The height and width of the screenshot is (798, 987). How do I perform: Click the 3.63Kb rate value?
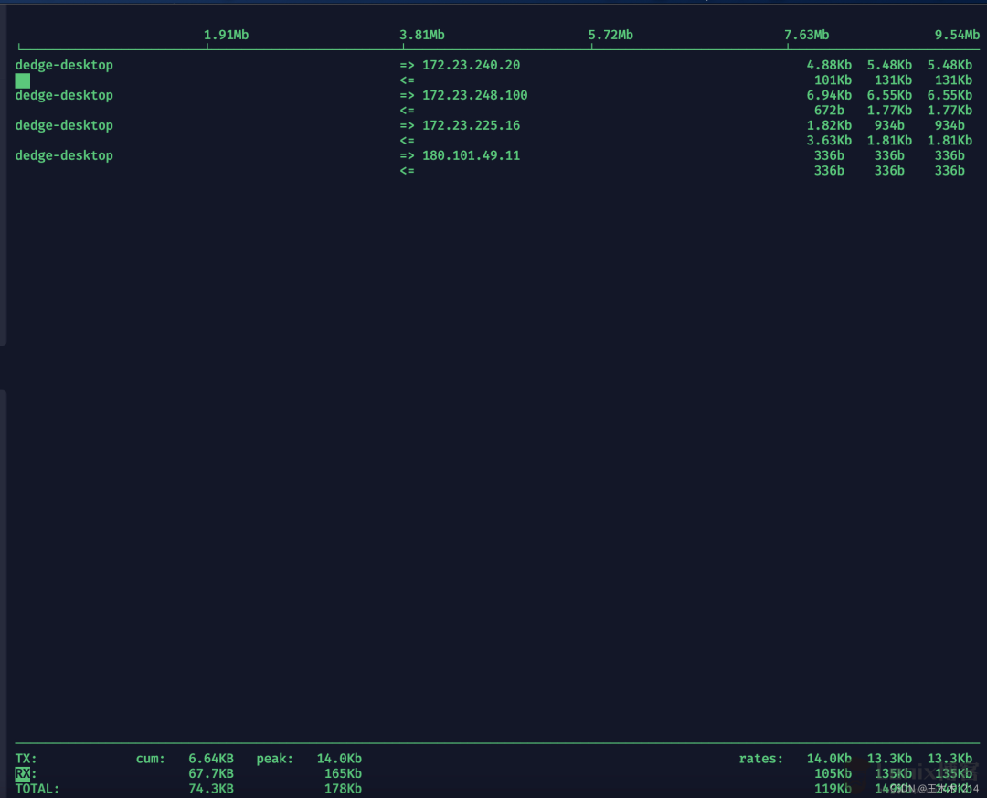[x=829, y=141]
